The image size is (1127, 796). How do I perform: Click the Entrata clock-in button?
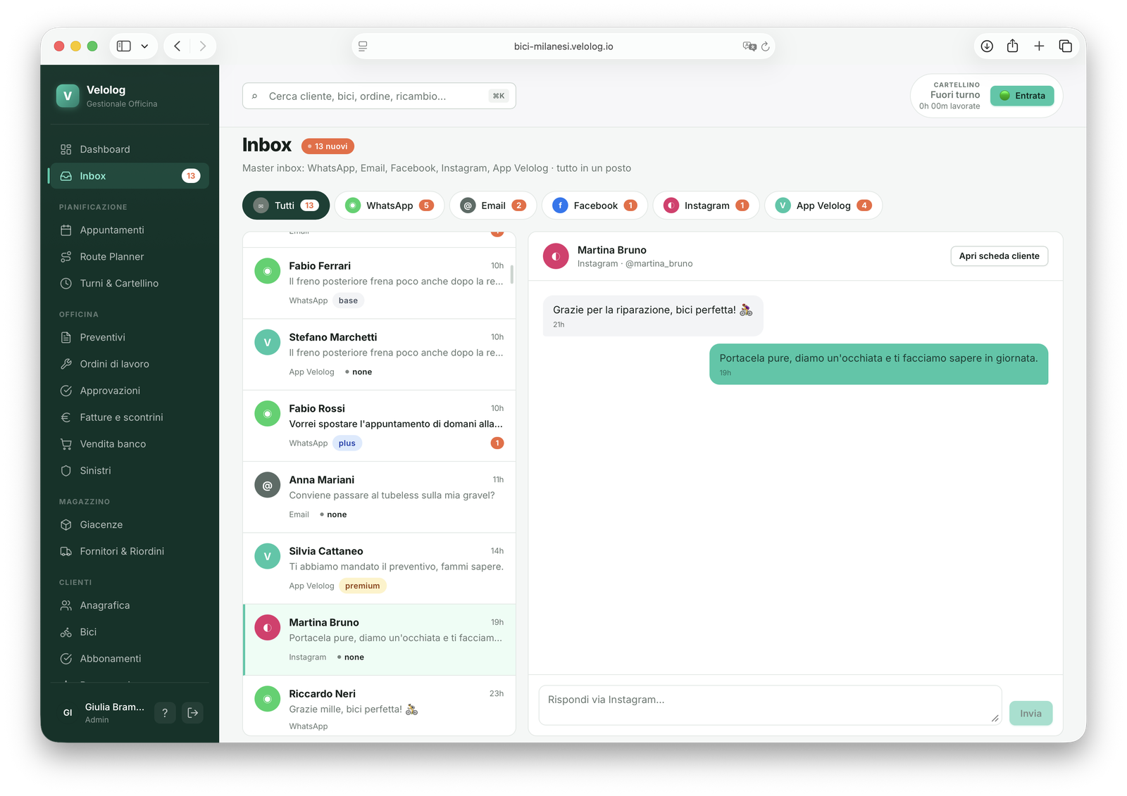pyautogui.click(x=1022, y=96)
